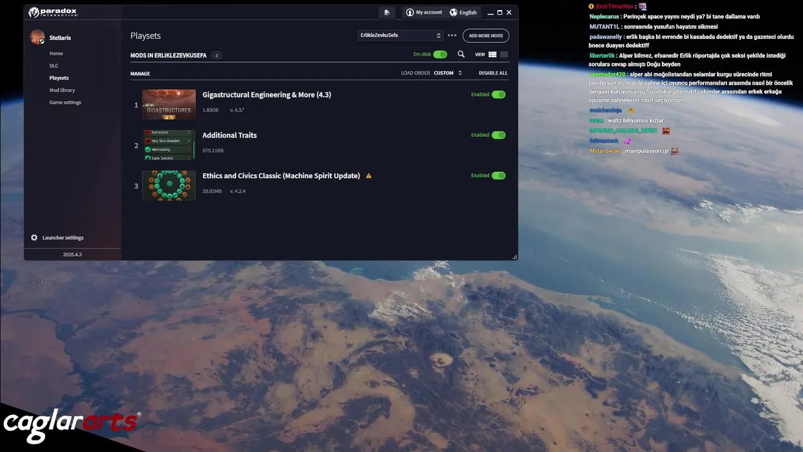Viewport: 803px width, 452px height.
Task: Open the Load order CUSTOM dropdown
Action: point(448,73)
